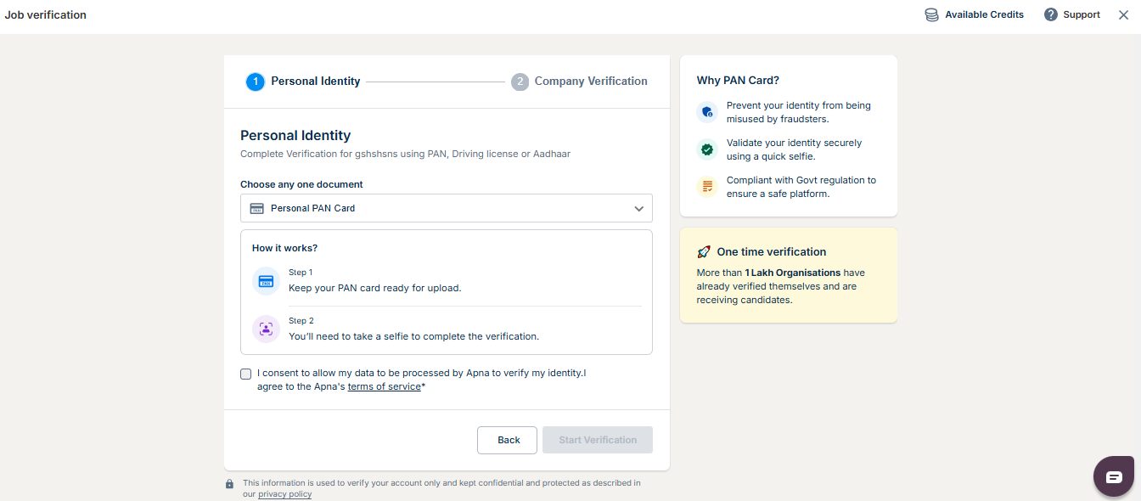Open the privacy policy link
Viewport: 1141px width, 501px height.
coord(284,494)
